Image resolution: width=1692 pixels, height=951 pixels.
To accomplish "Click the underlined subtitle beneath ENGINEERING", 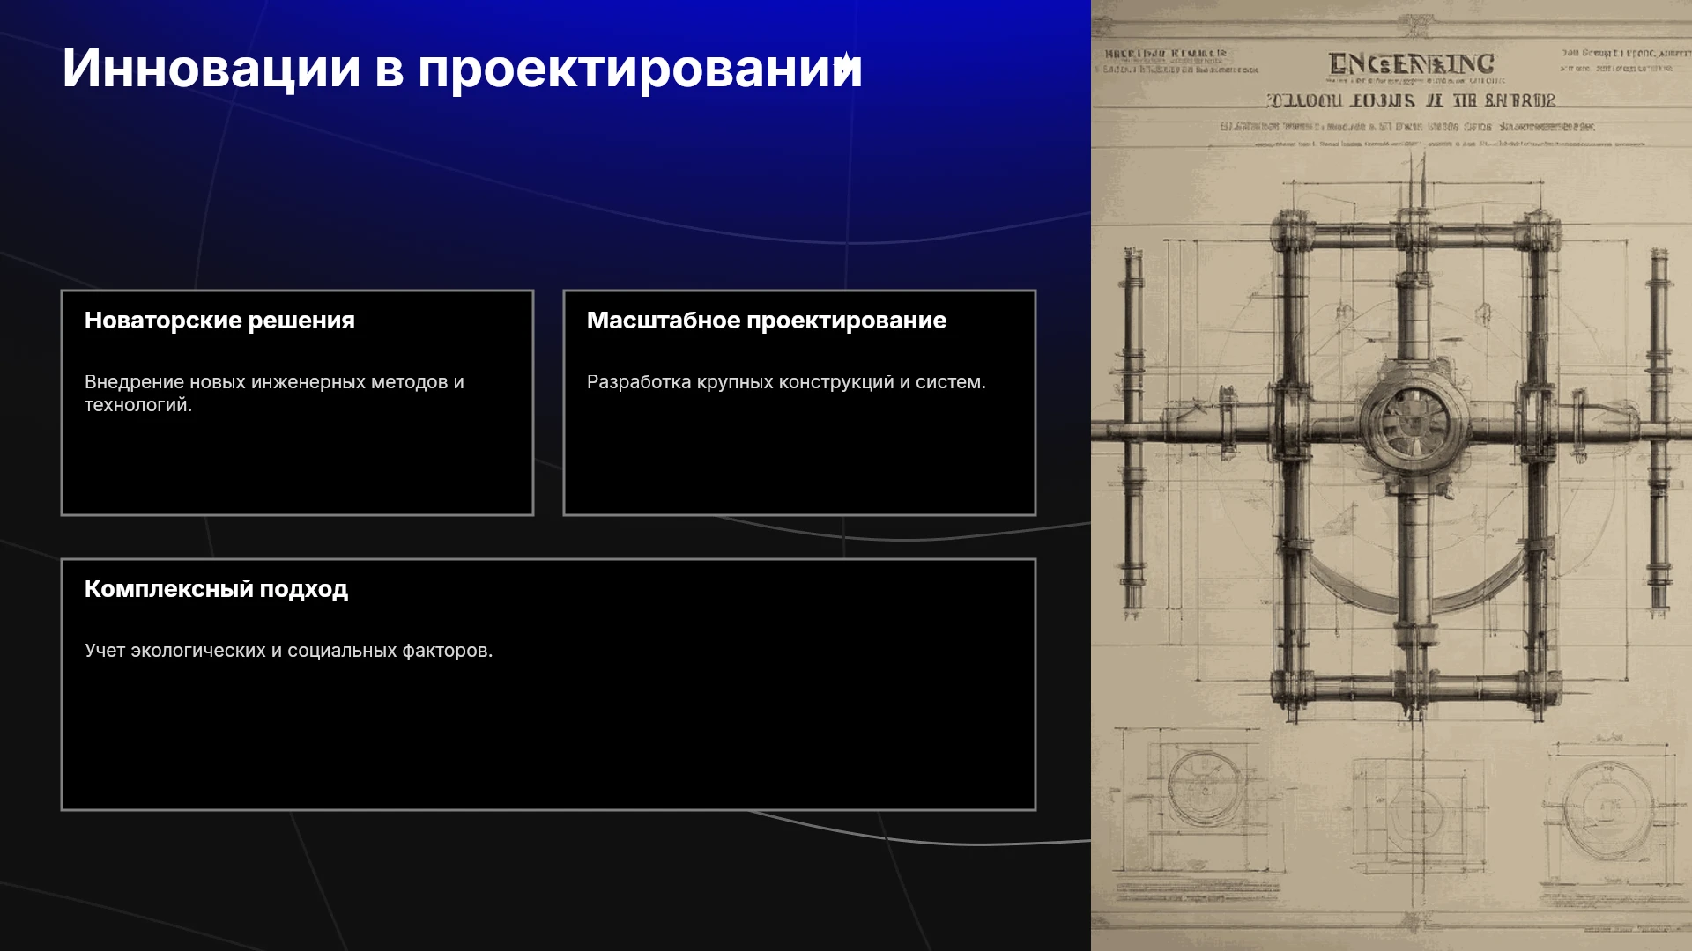I will click(1411, 100).
